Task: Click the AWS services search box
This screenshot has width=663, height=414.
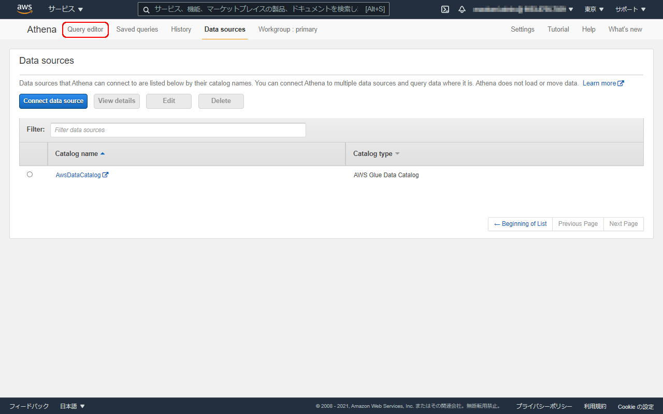Action: pos(264,9)
